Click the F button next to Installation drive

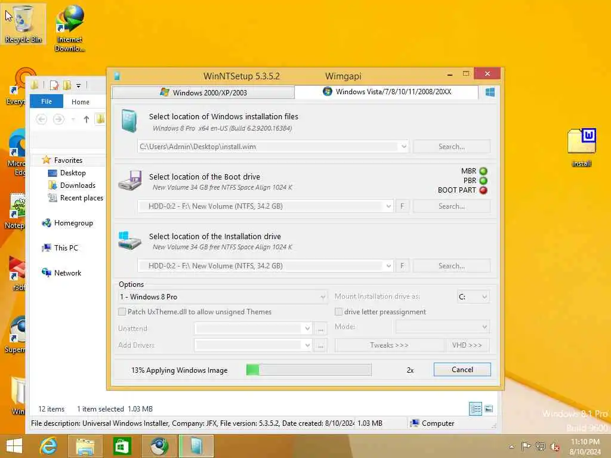click(402, 265)
